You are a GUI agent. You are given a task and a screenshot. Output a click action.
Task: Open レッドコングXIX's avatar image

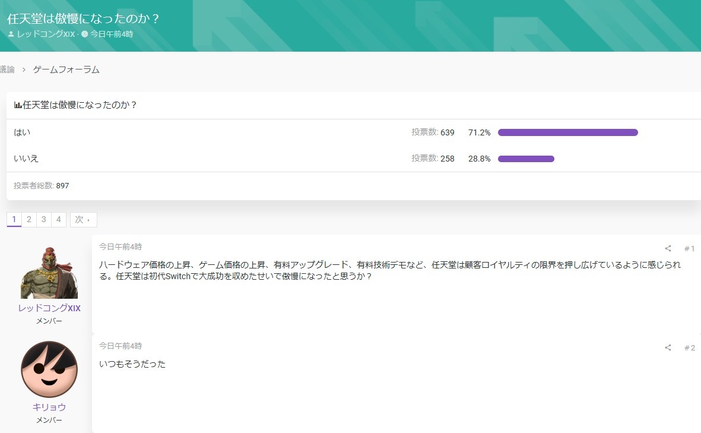pyautogui.click(x=49, y=272)
